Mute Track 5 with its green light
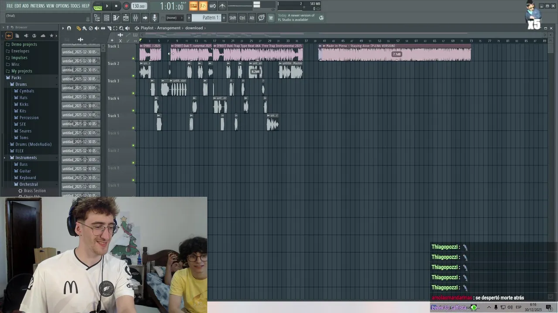Viewport: 558px width, 313px height. click(133, 128)
